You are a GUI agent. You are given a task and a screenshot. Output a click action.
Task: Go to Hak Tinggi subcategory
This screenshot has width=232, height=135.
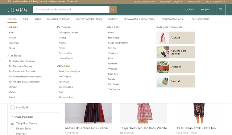(x=114, y=38)
